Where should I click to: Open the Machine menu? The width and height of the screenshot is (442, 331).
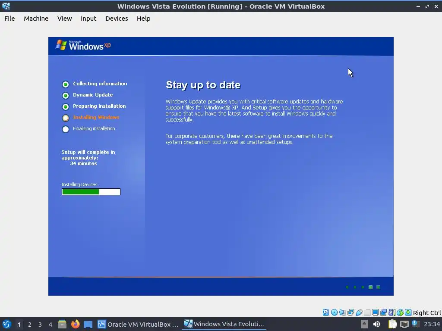[x=36, y=18]
